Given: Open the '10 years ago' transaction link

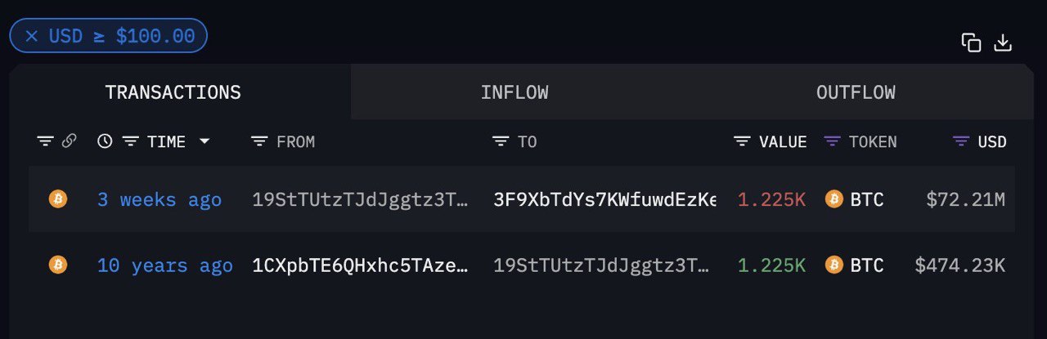Looking at the screenshot, I should (164, 265).
